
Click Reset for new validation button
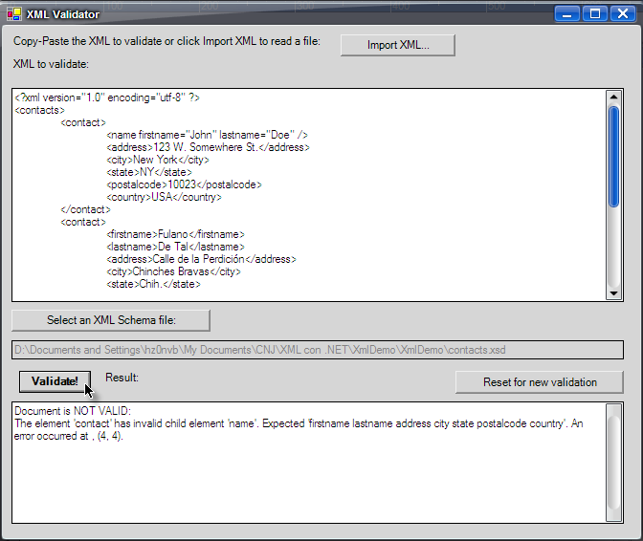point(540,382)
